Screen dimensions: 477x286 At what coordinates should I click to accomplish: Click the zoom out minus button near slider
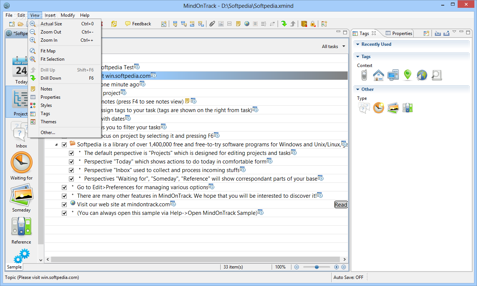[297, 267]
